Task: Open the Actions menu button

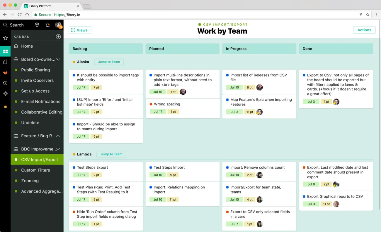Action: (x=364, y=30)
